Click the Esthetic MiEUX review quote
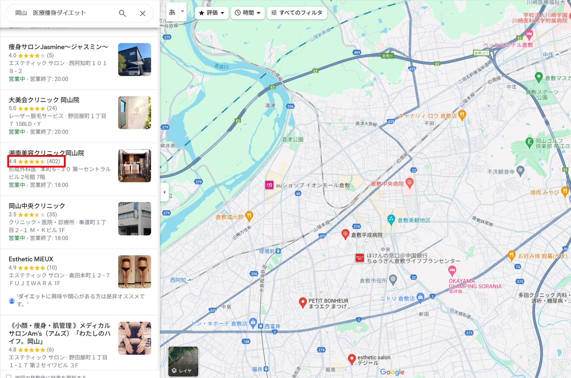571x378 pixels. [x=81, y=300]
